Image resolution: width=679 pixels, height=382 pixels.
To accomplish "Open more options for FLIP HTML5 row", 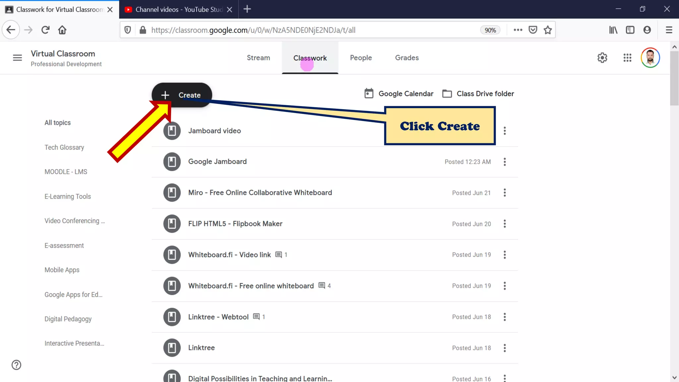I will click(x=505, y=224).
